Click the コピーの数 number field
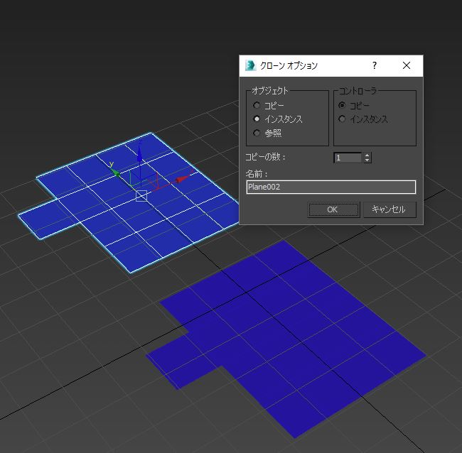Screen dimensions: 462x453 point(348,158)
